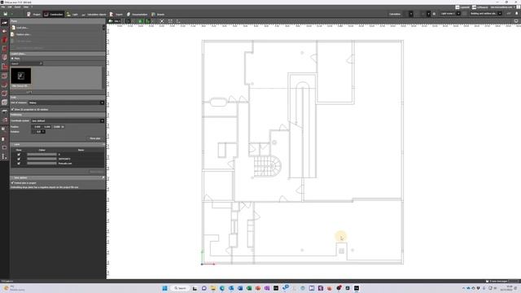The height and width of the screenshot is (293, 521).
Task: Click the Load plan file icon
Action: click(x=13, y=28)
